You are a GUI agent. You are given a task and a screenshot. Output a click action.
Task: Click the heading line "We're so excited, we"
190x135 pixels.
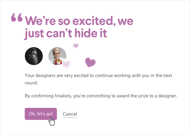[x=79, y=21]
